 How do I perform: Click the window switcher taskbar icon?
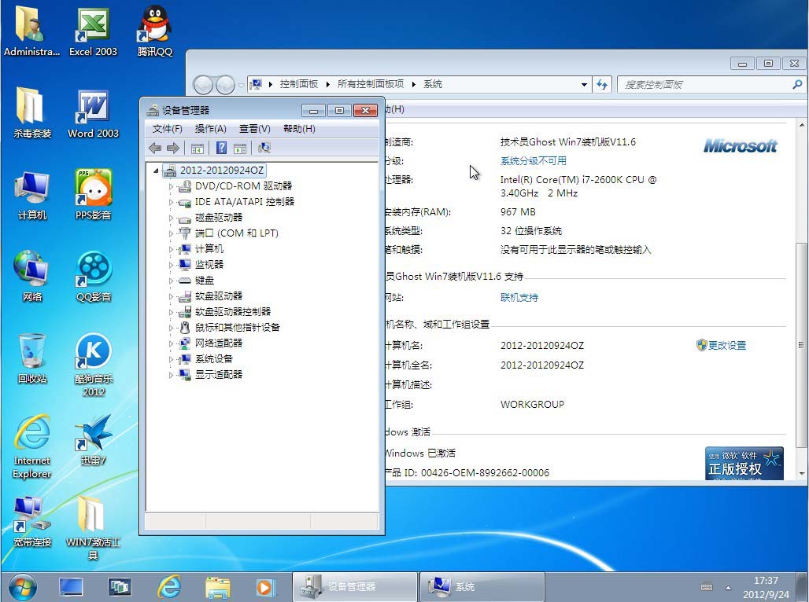point(119,587)
